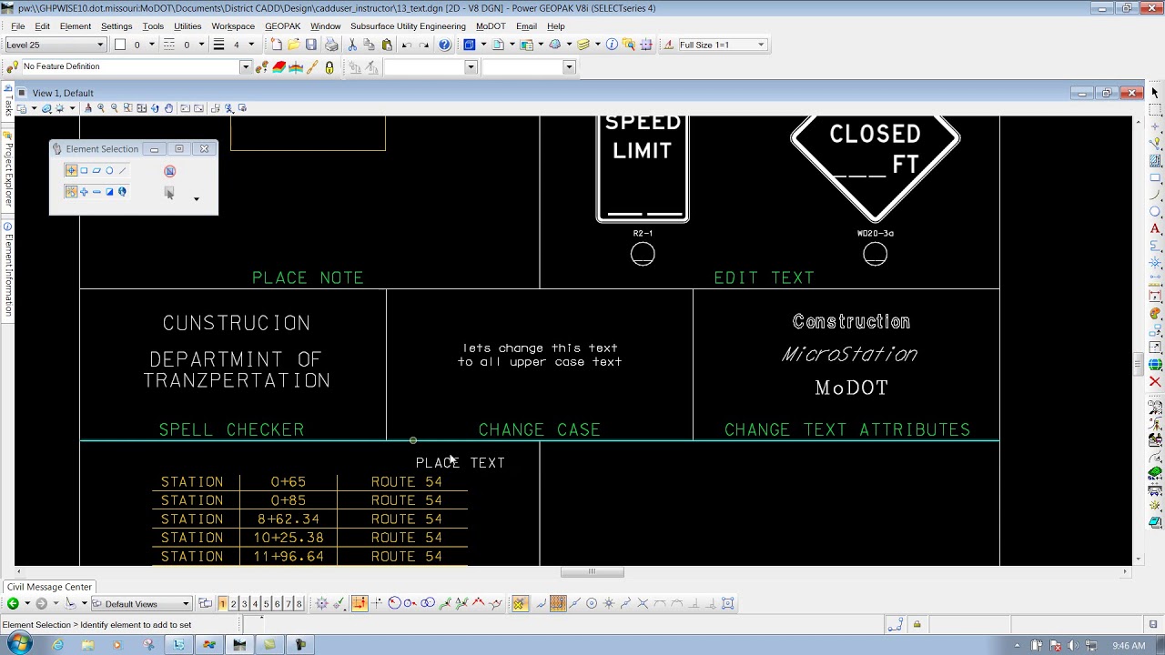Open the Civil Message Center tab
This screenshot has width=1165, height=655.
[x=49, y=587]
